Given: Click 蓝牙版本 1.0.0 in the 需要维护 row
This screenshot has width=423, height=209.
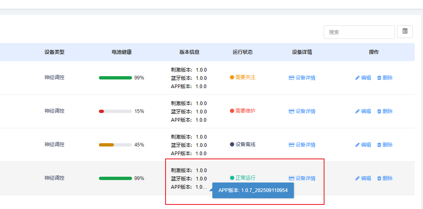Looking at the screenshot, I should pyautogui.click(x=189, y=112).
